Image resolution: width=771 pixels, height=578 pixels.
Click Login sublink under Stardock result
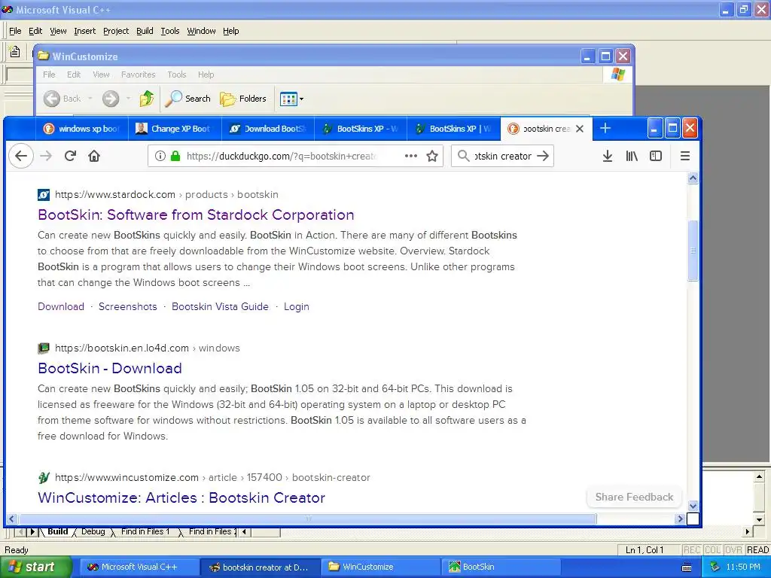[297, 307]
